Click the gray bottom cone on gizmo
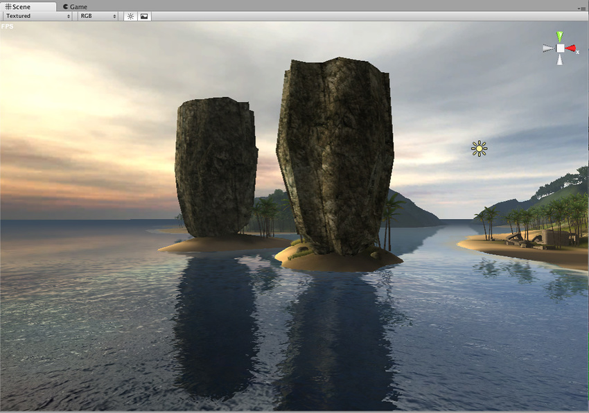Screen dimensions: 589x413 559,60
